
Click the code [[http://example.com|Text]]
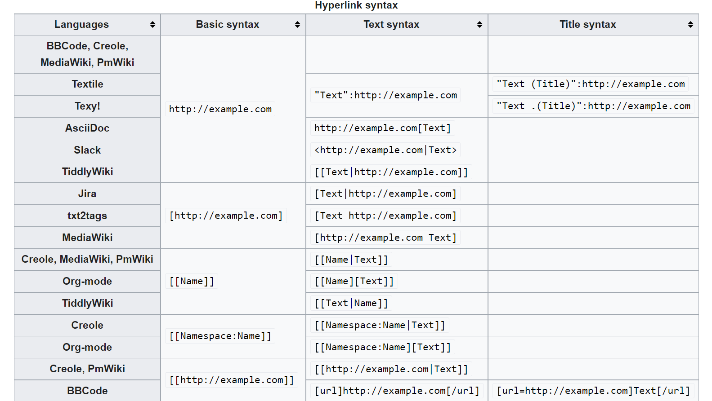[391, 369]
